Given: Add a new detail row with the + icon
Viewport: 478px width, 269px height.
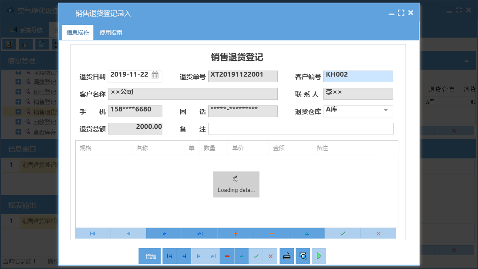Looking at the screenshot, I should [x=236, y=233].
